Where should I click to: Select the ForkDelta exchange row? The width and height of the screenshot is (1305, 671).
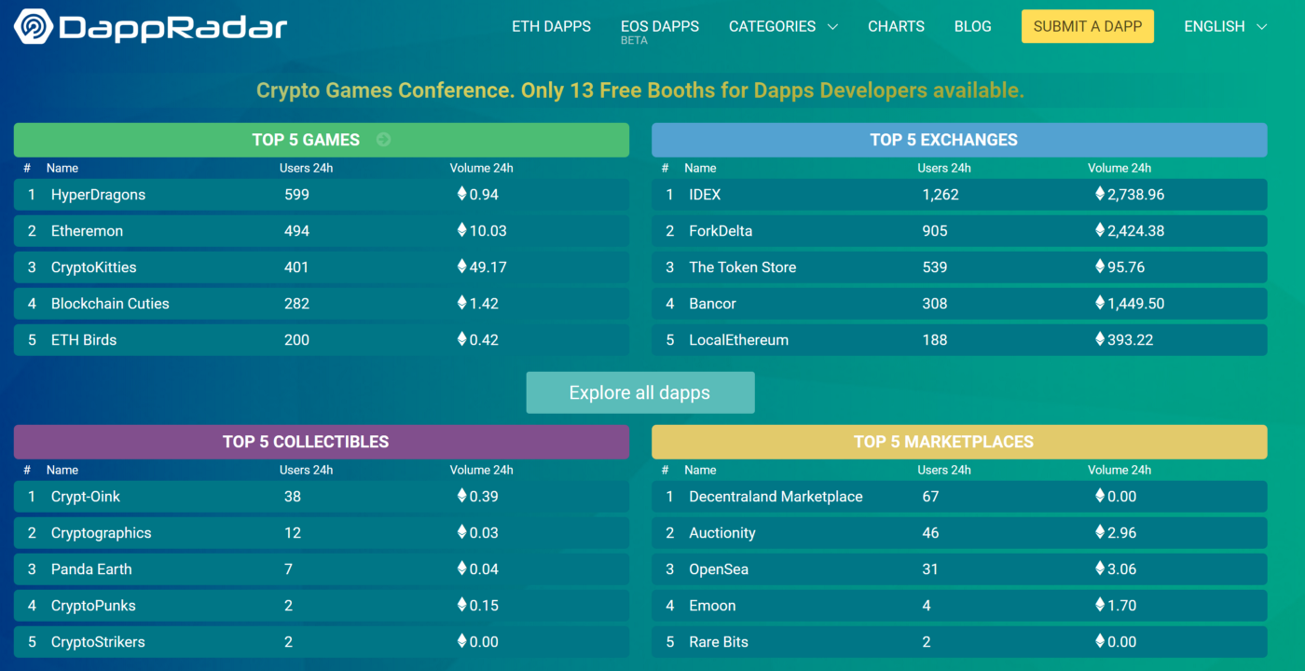(959, 231)
